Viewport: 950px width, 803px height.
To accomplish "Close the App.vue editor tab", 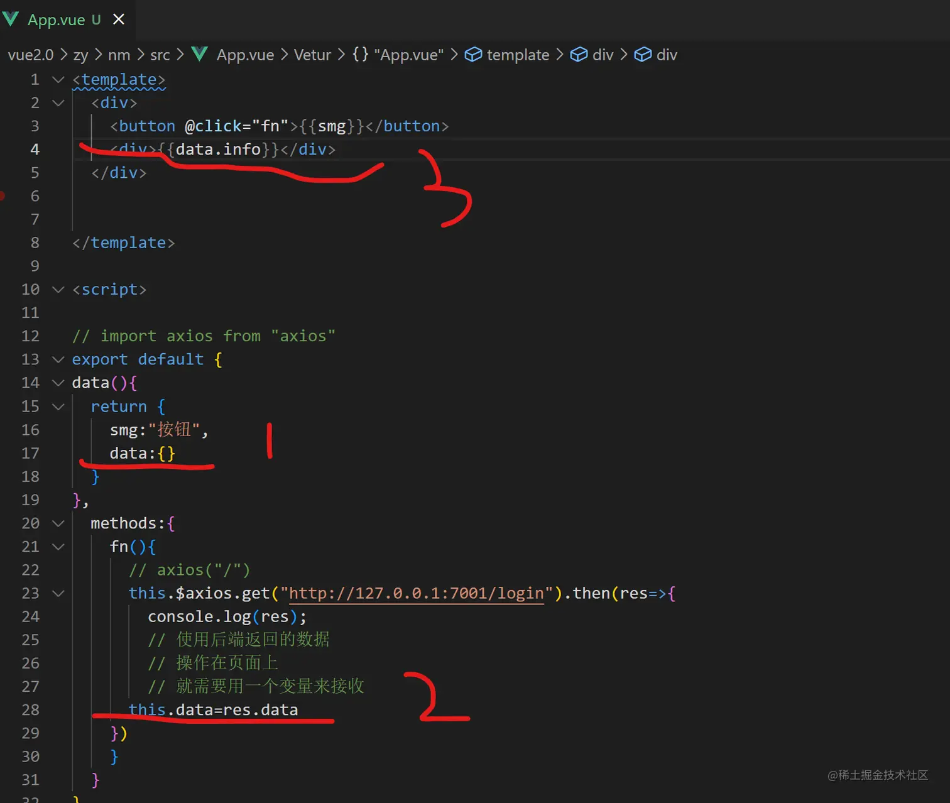I will pyautogui.click(x=119, y=20).
